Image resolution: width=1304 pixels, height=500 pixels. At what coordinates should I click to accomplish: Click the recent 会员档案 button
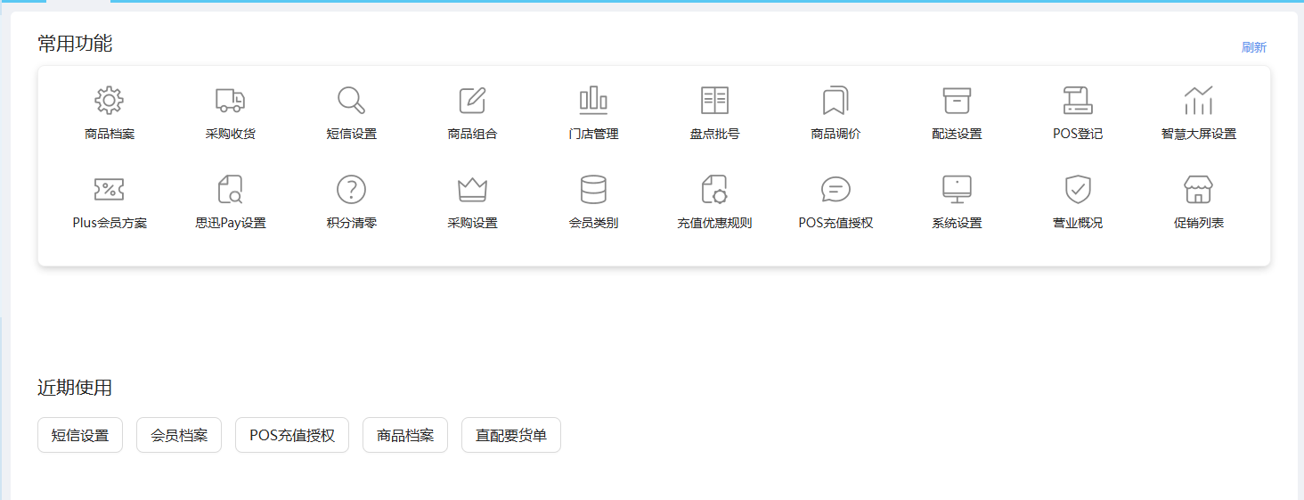[179, 435]
